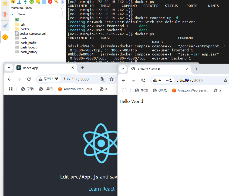Click the blue download arrow icon
Screen dimensions: 229x196
click(19, 2)
